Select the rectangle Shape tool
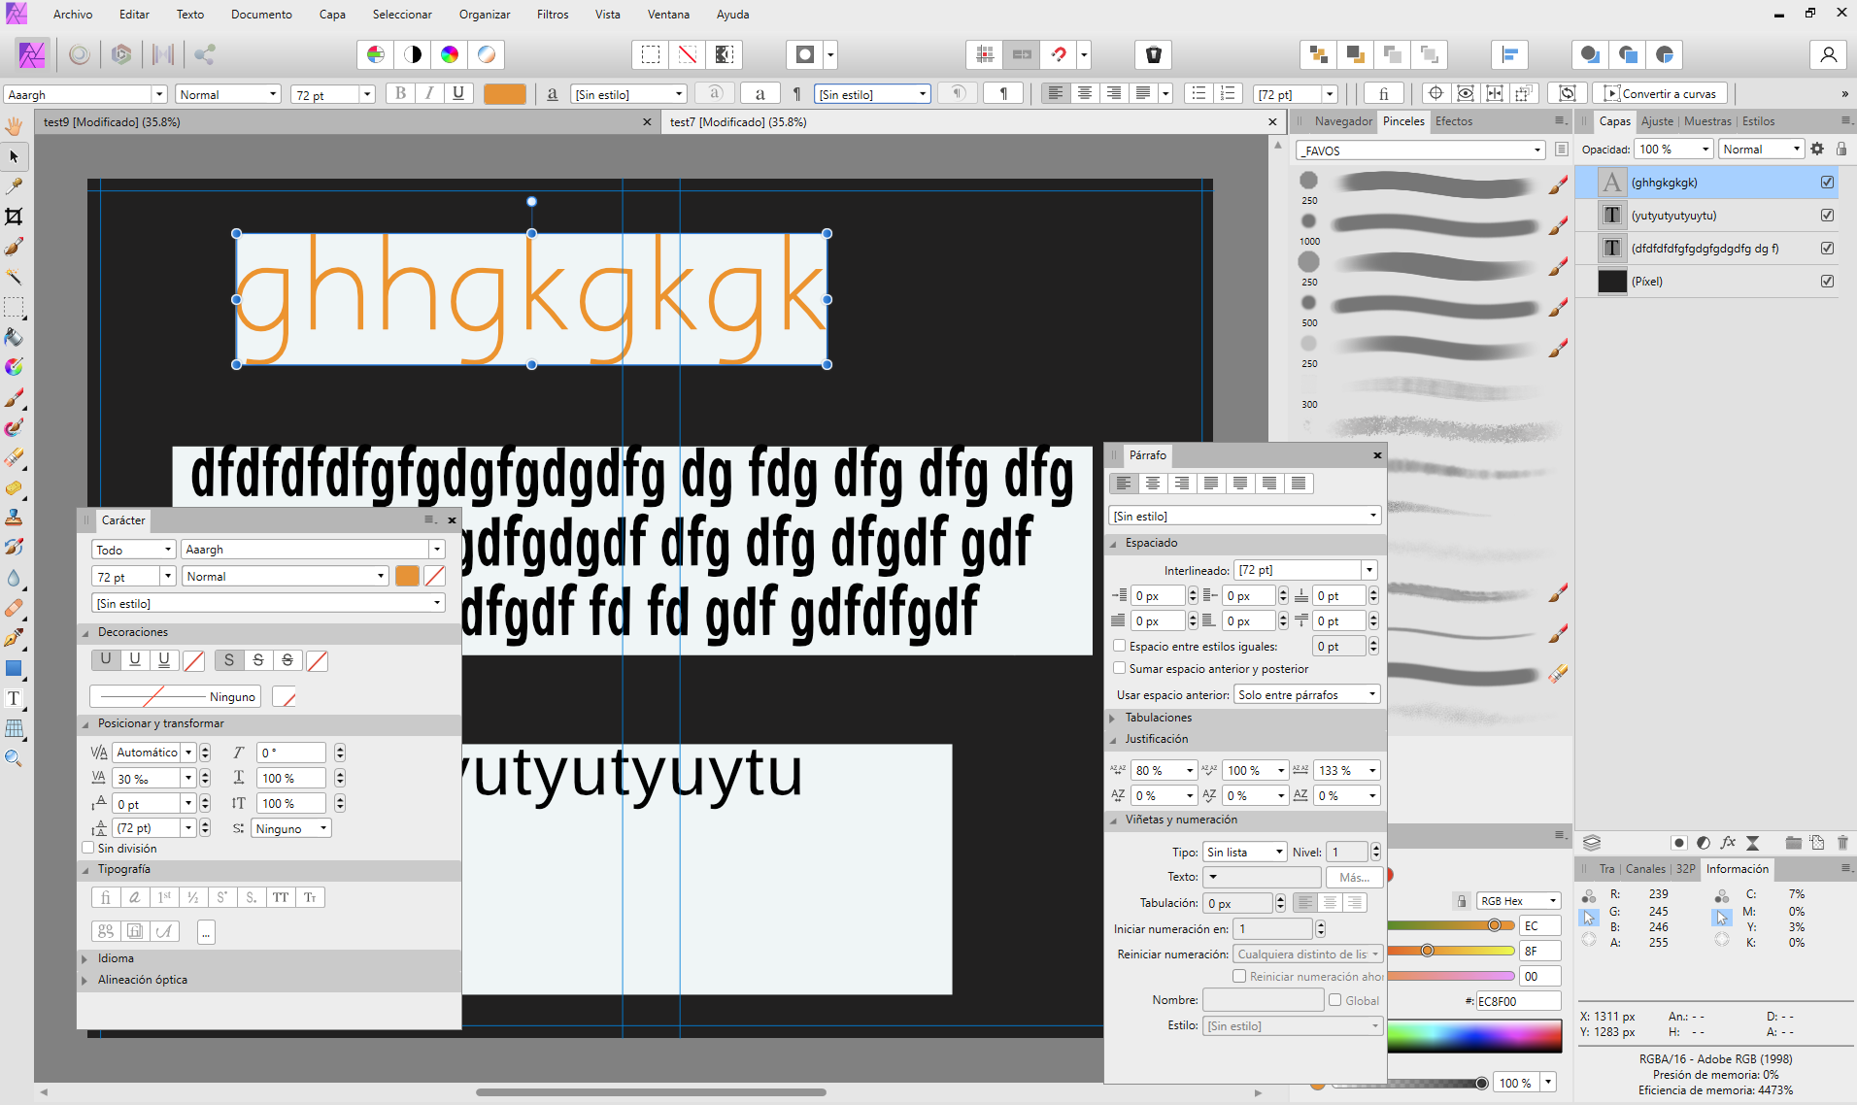 click(14, 668)
